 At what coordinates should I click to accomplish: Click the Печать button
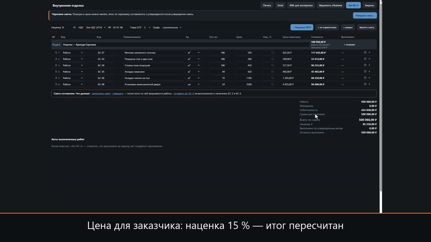point(267,5)
